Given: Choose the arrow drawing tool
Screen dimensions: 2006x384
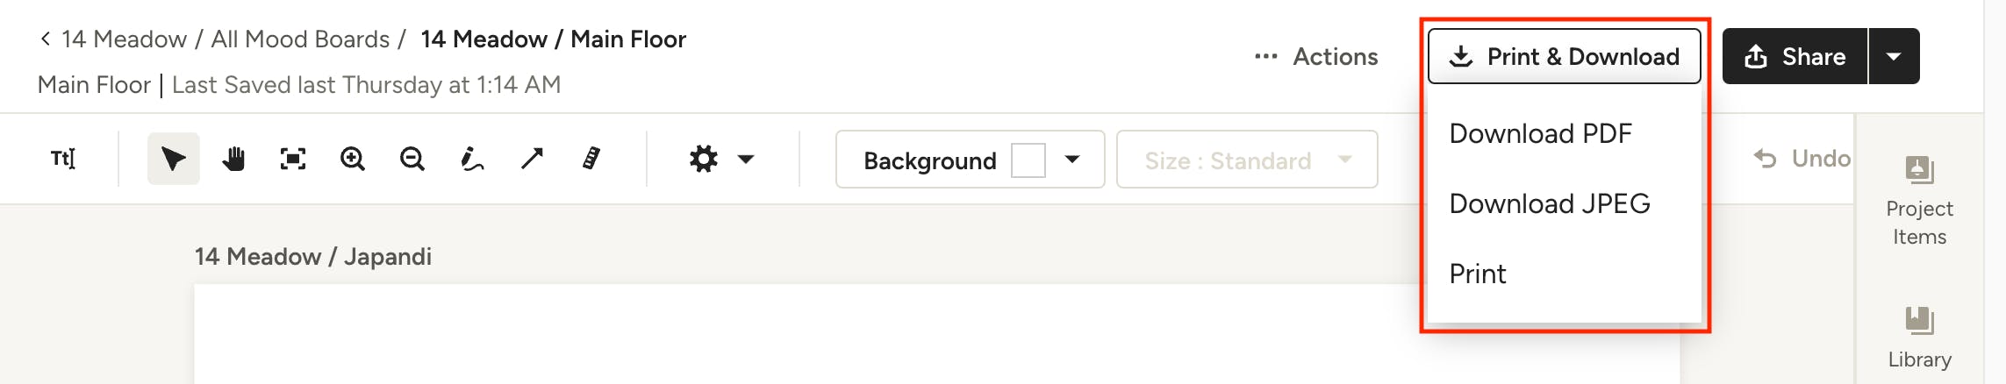Looking at the screenshot, I should coord(532,159).
